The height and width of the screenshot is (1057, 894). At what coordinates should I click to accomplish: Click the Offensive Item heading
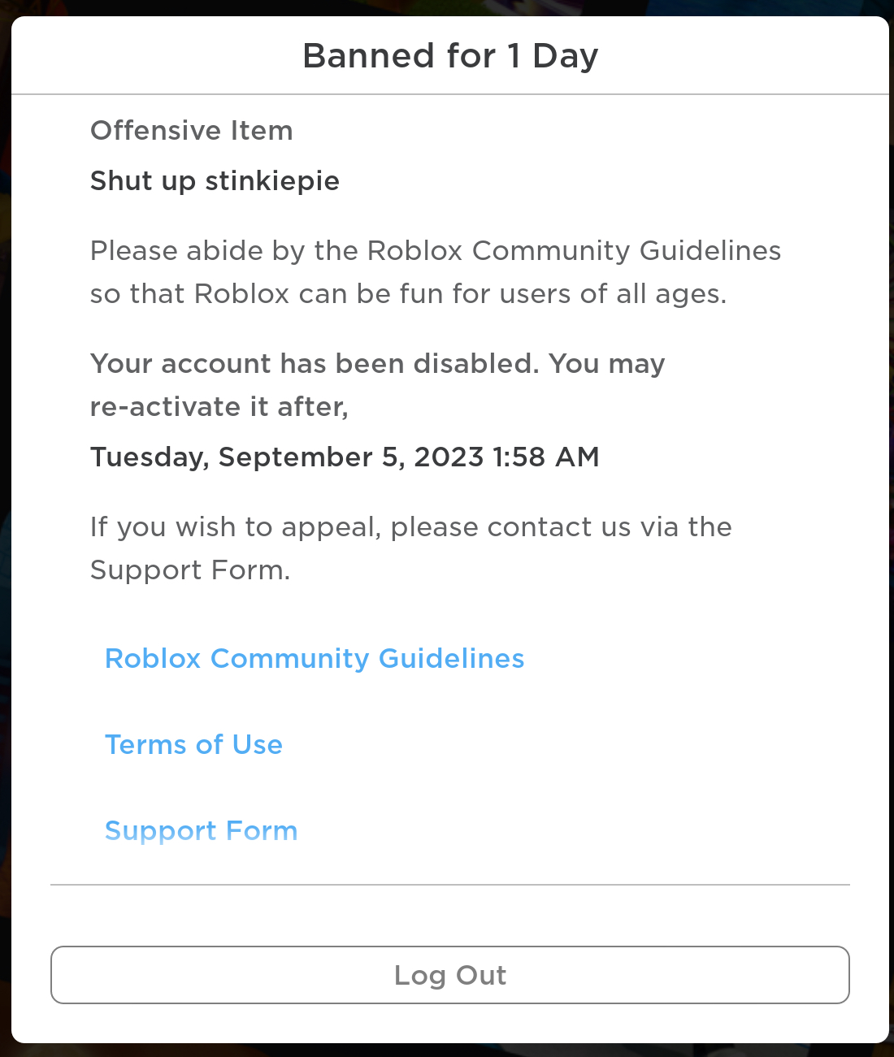tap(192, 131)
